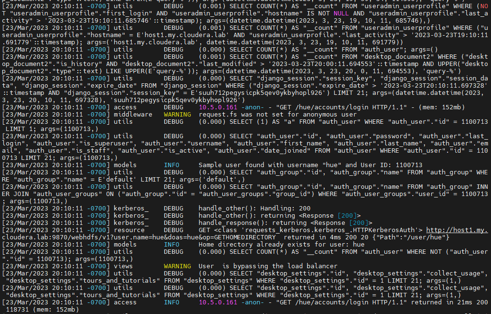Open the underlined http://host1.my. link
The image size is (491, 314).
(x=457, y=230)
